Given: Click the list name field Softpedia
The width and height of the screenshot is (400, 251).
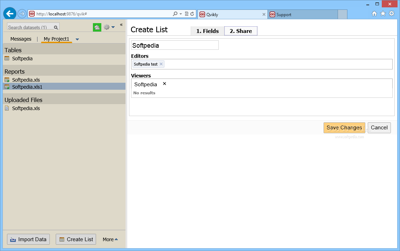Looking at the screenshot, I should click(175, 45).
